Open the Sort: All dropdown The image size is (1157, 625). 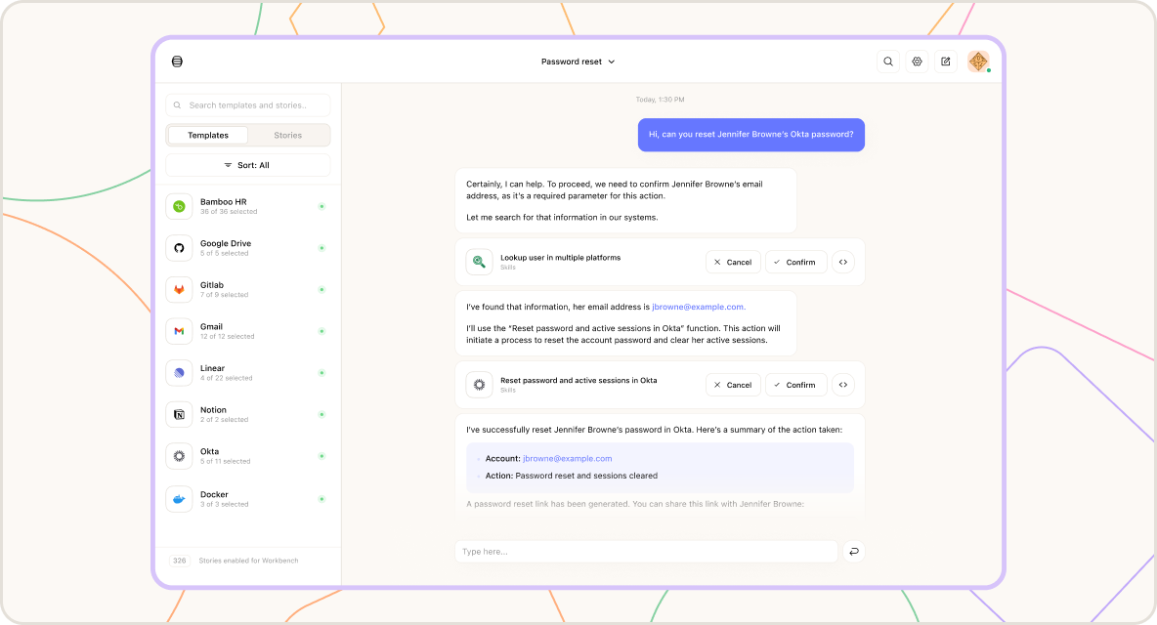[248, 165]
